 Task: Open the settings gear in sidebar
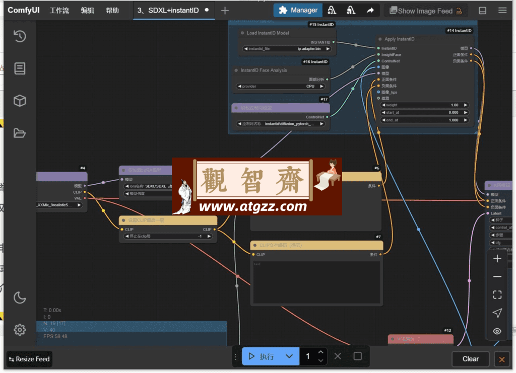click(20, 330)
